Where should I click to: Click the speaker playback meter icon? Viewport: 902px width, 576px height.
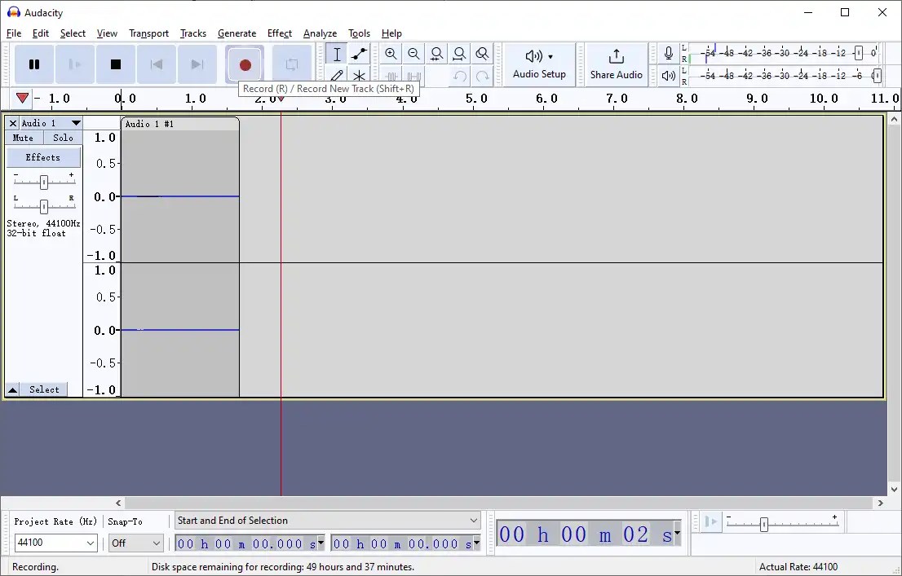[x=669, y=75]
